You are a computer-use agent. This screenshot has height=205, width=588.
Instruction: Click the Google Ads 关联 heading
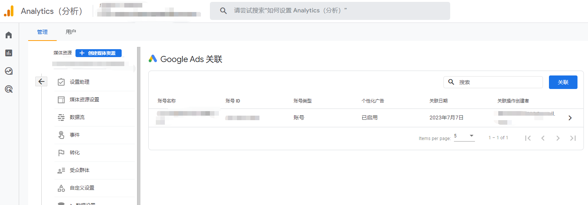click(x=191, y=59)
